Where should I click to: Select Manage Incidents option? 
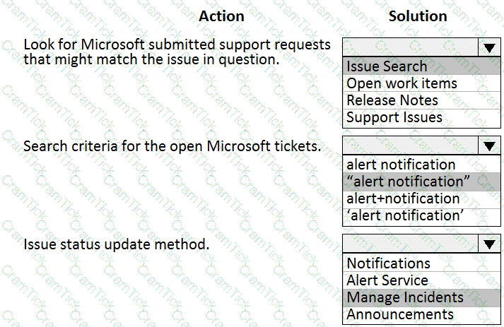[x=421, y=297]
